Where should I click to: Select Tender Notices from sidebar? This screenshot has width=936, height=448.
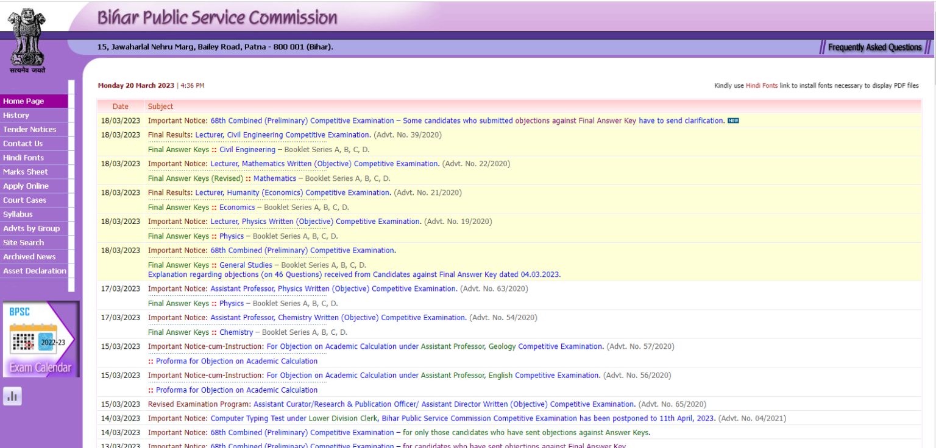pos(29,130)
